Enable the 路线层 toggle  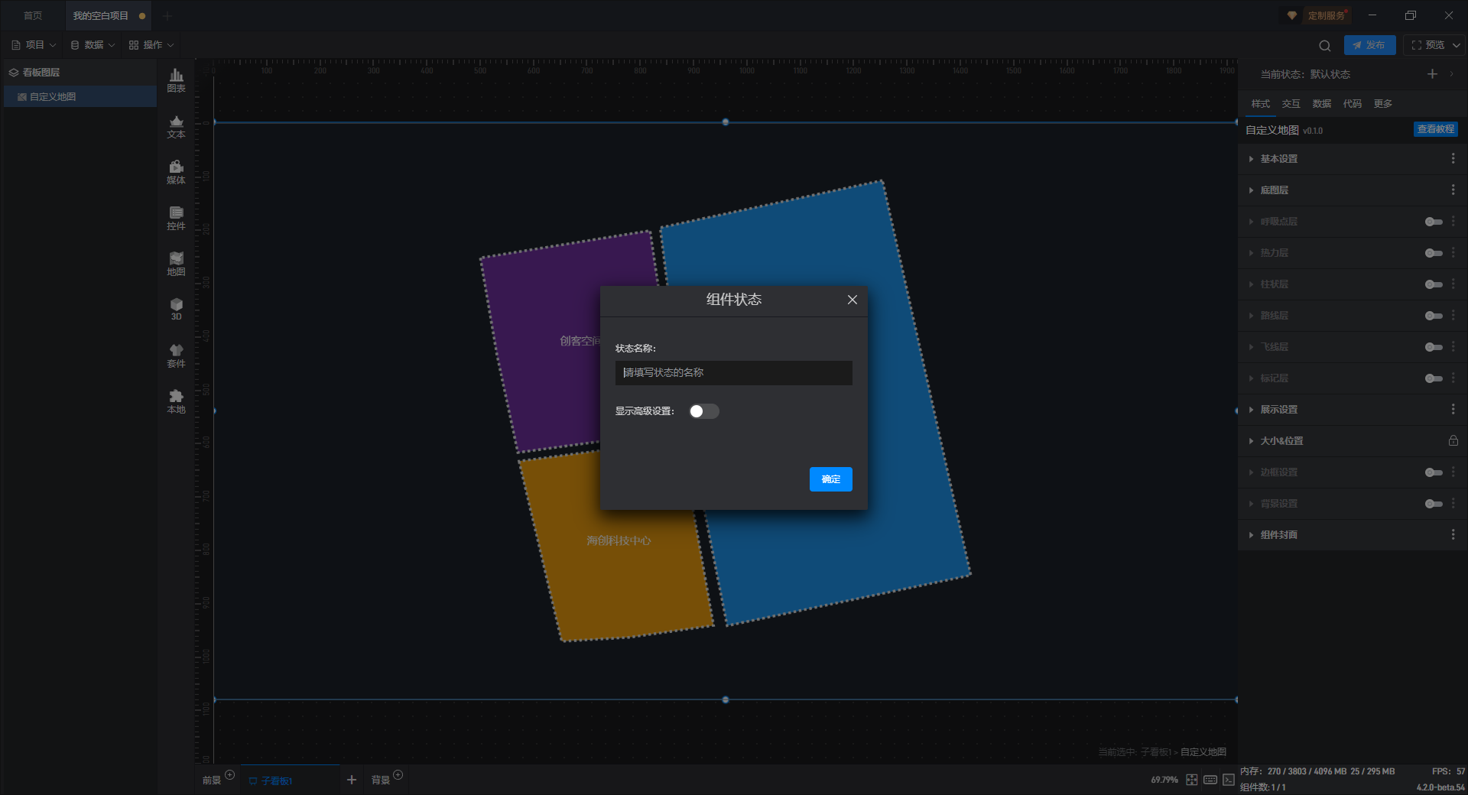click(x=1434, y=316)
